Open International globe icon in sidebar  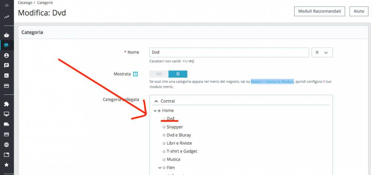coord(7,145)
